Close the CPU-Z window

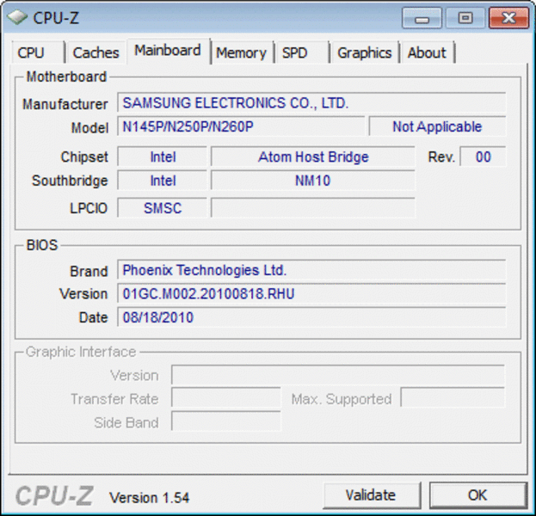pos(509,18)
